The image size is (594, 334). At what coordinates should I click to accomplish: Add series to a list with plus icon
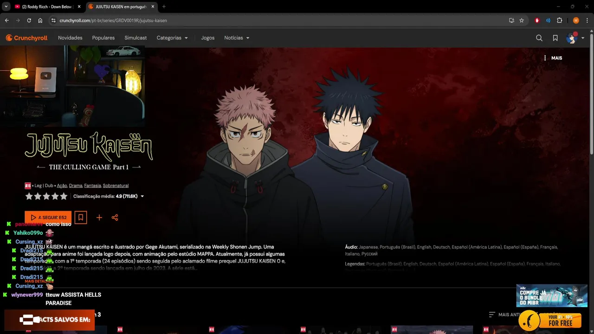point(99,218)
